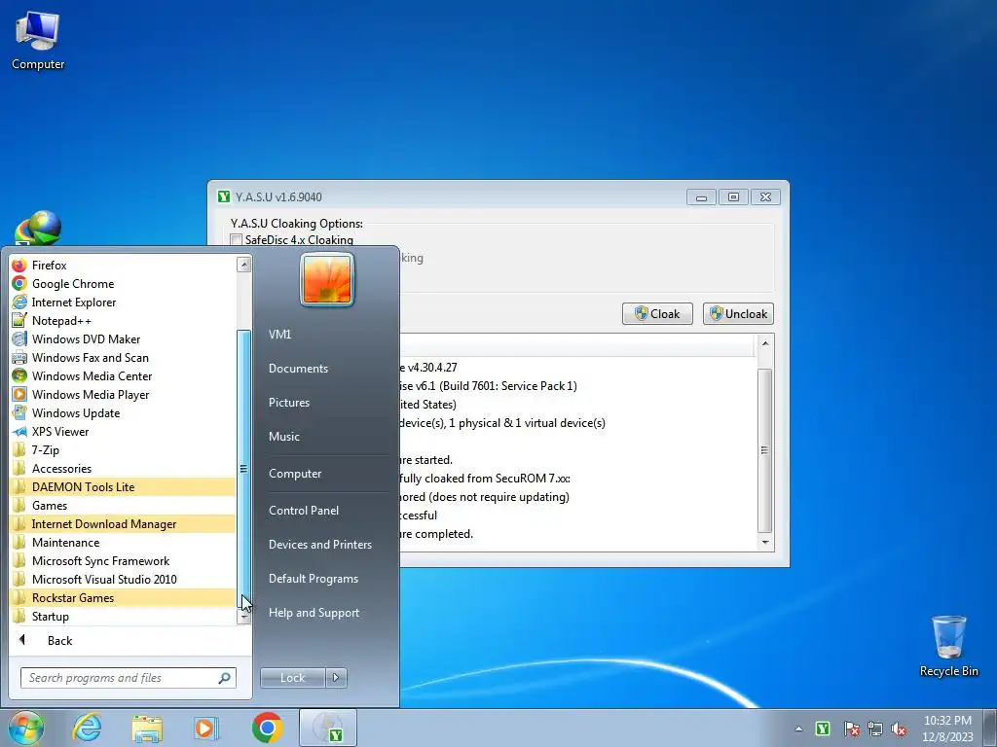This screenshot has width=997, height=747.
Task: Click the Y.A.S.U log scrollbar up arrow
Action: coord(765,343)
